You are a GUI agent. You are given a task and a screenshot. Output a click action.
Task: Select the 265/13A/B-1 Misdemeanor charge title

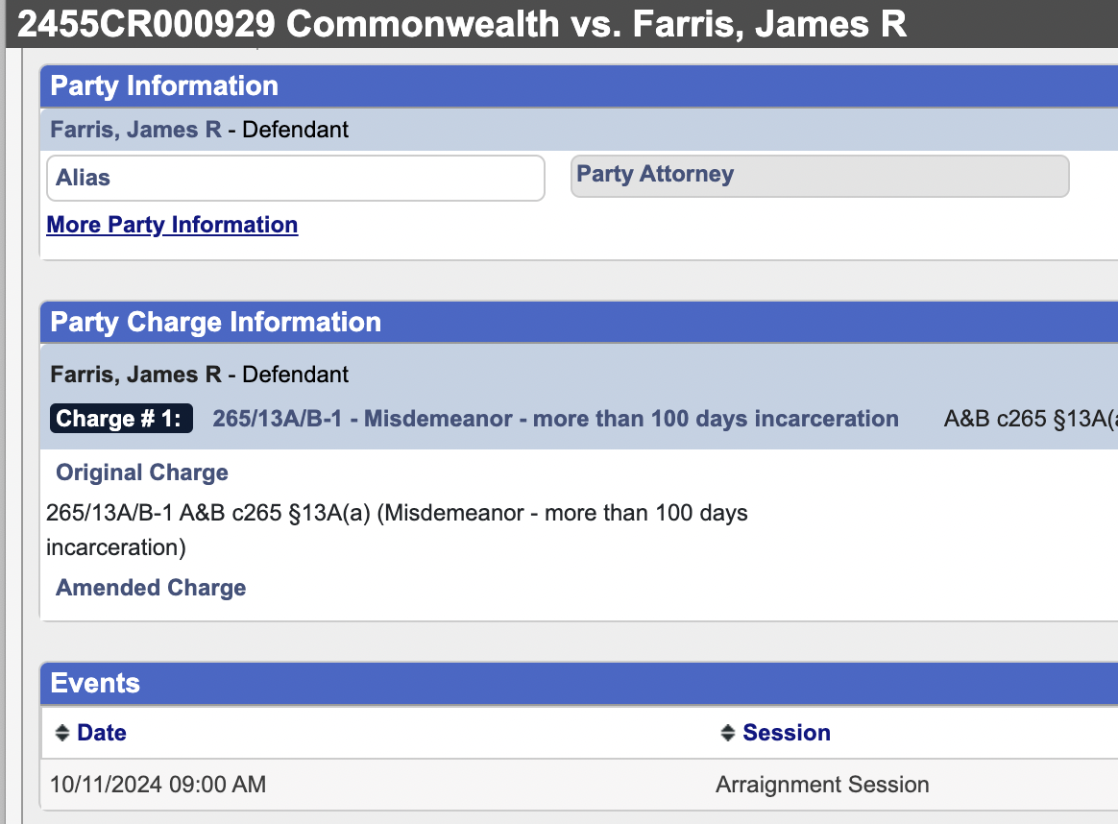[x=555, y=419]
